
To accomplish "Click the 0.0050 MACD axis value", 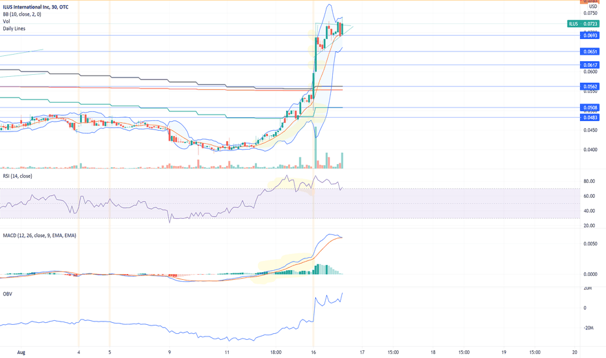I will click(590, 244).
